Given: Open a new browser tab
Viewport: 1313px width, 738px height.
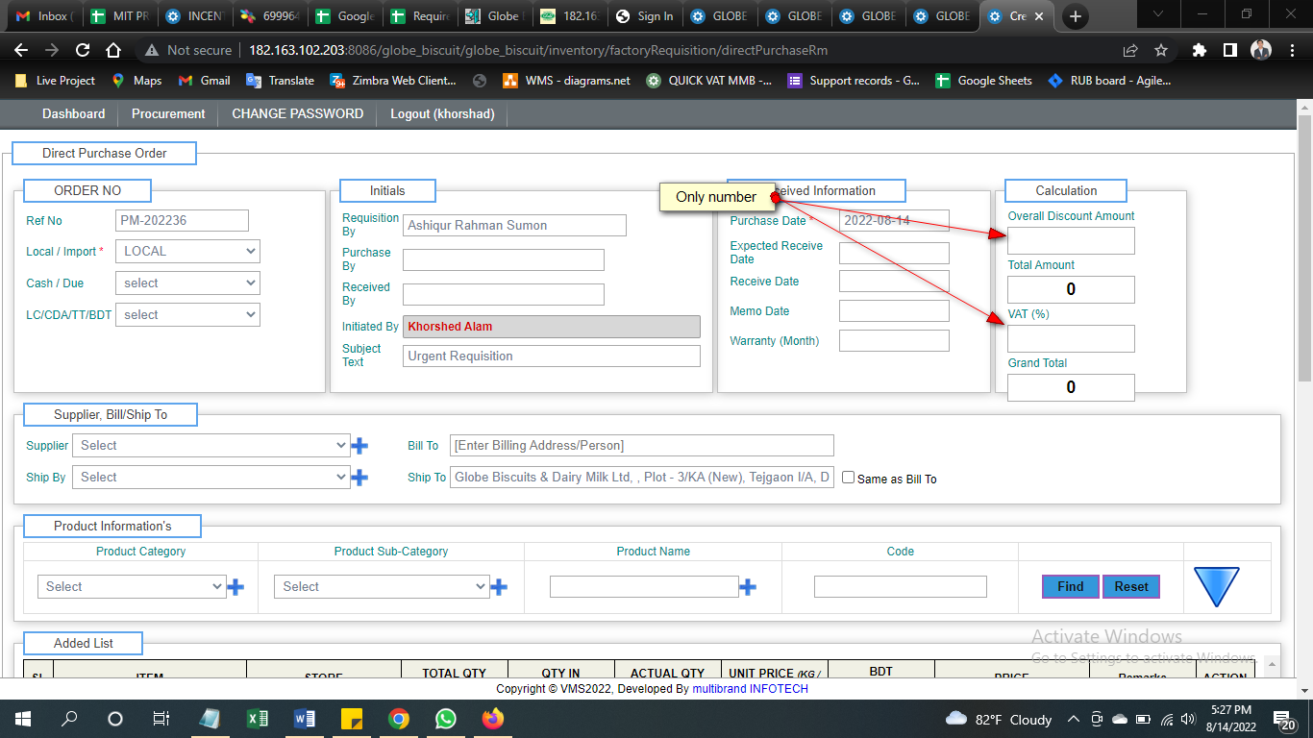Looking at the screenshot, I should (x=1076, y=16).
